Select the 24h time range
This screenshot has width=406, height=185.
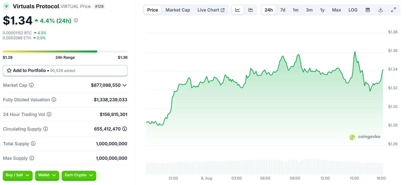point(269,10)
